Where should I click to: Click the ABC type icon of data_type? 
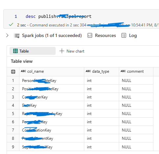tap(88, 71)
